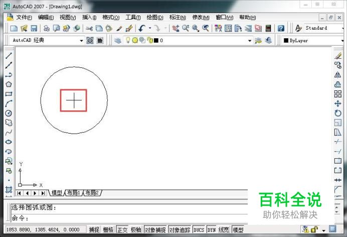Select the Move tool
This screenshot has width=347, height=237.
tap(338, 103)
